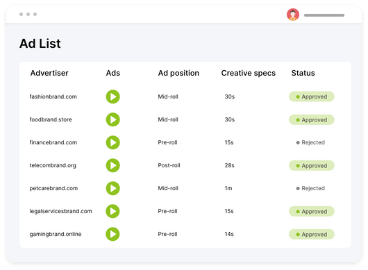
Task: Select the gamingbrand.online advertiser name
Action: point(56,234)
